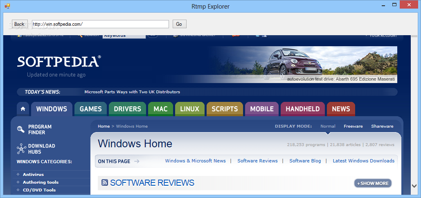Select Freeware display mode
This screenshot has width=421, height=198.
coord(353,126)
